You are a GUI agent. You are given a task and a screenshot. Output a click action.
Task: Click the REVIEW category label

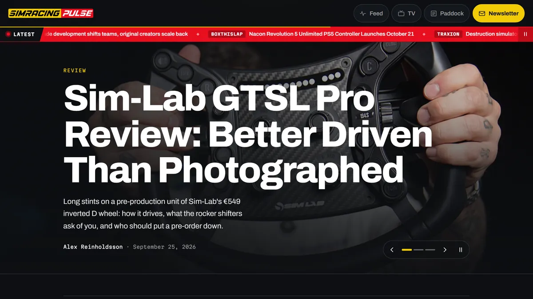(x=75, y=70)
